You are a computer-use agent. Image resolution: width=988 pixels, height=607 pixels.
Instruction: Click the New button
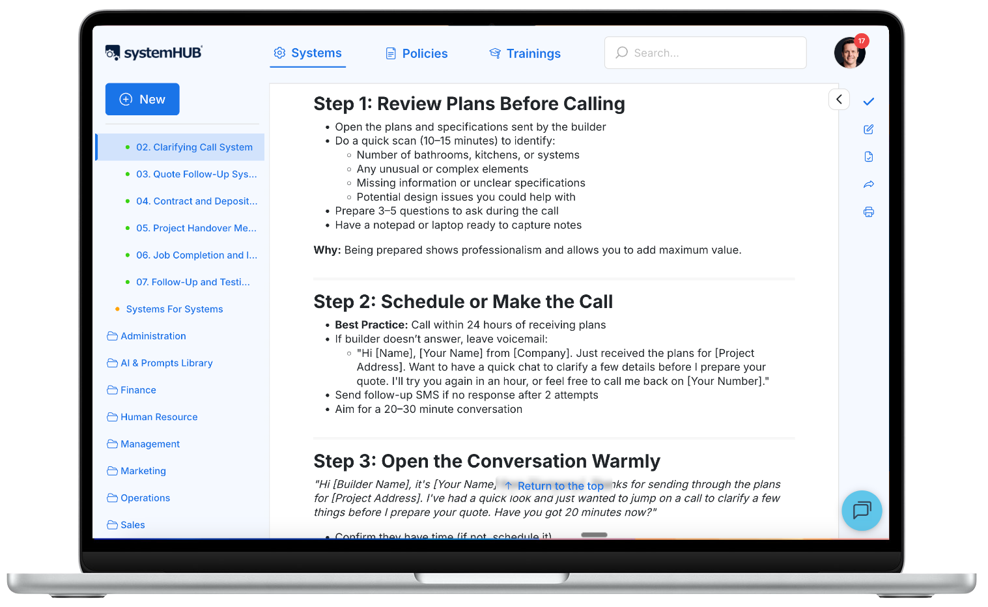(x=143, y=99)
